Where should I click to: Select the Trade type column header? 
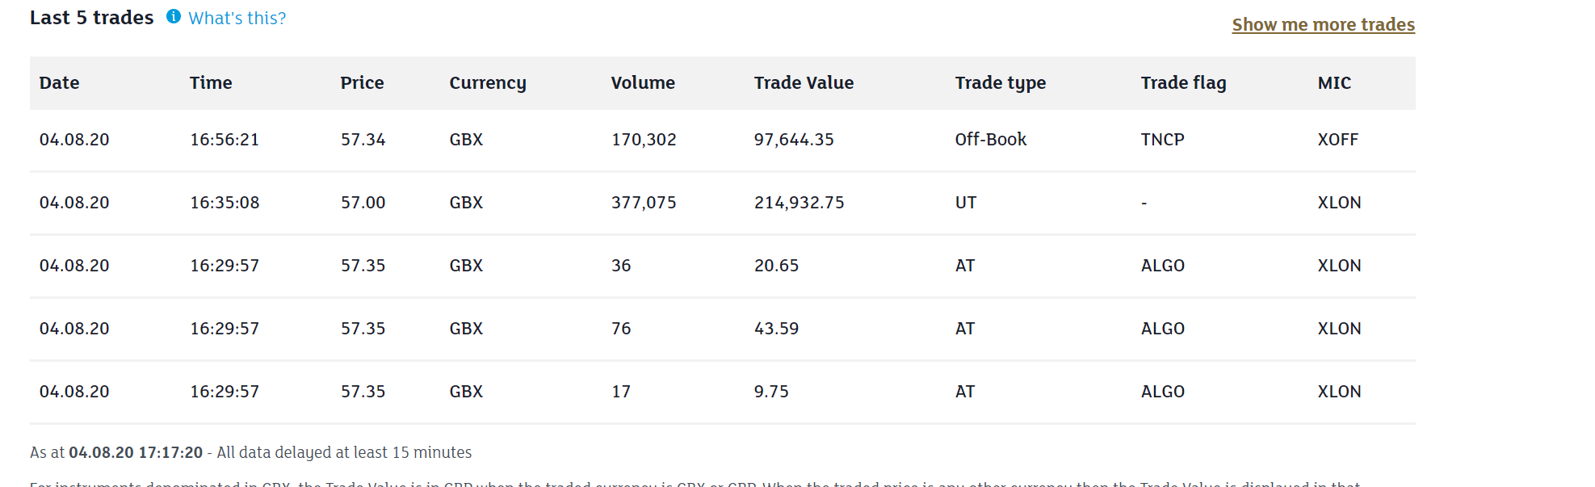(1000, 83)
